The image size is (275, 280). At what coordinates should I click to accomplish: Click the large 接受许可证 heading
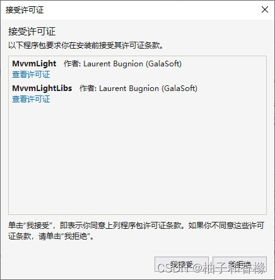click(32, 32)
